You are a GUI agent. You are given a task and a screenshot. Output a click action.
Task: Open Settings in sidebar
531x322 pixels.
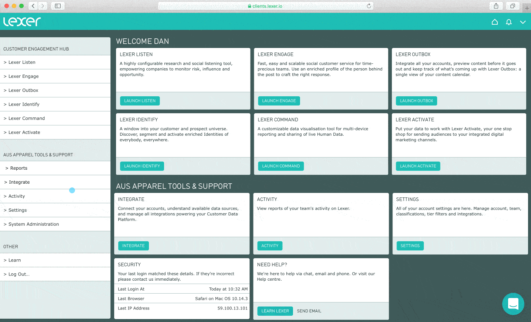pos(55,210)
